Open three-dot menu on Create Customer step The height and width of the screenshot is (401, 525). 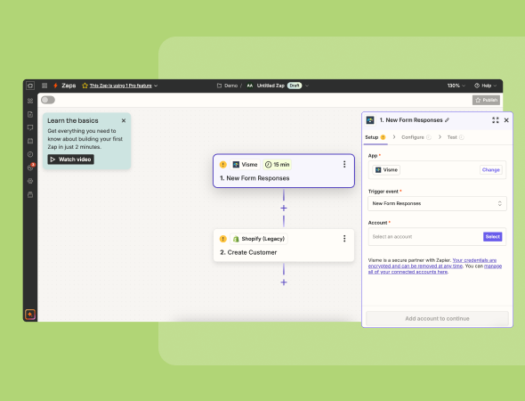[344, 239]
